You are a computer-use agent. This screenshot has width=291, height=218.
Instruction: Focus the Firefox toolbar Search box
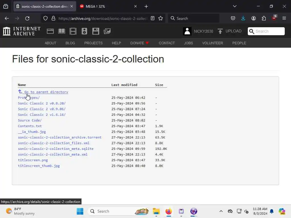point(194,18)
